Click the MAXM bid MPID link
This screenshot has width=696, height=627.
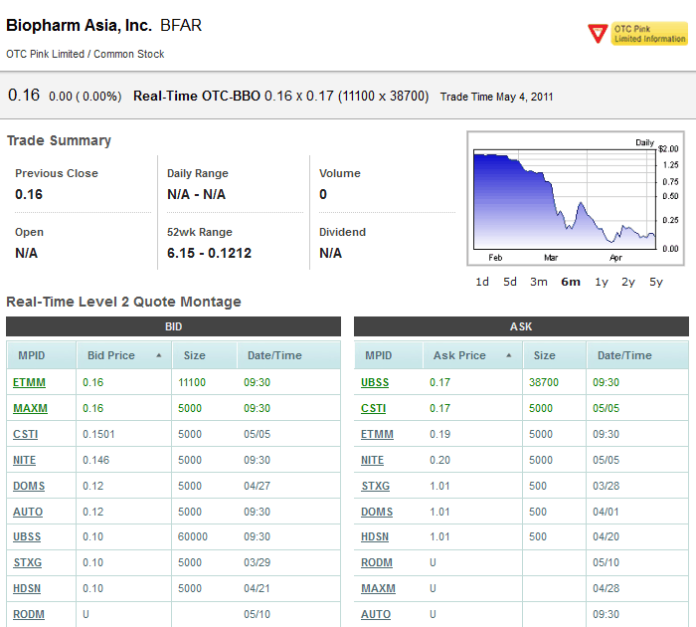tap(30, 408)
